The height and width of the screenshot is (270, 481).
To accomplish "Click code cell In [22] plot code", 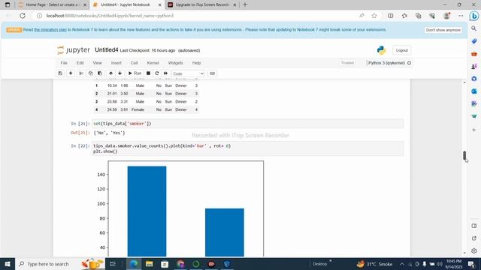I will click(x=247, y=148).
